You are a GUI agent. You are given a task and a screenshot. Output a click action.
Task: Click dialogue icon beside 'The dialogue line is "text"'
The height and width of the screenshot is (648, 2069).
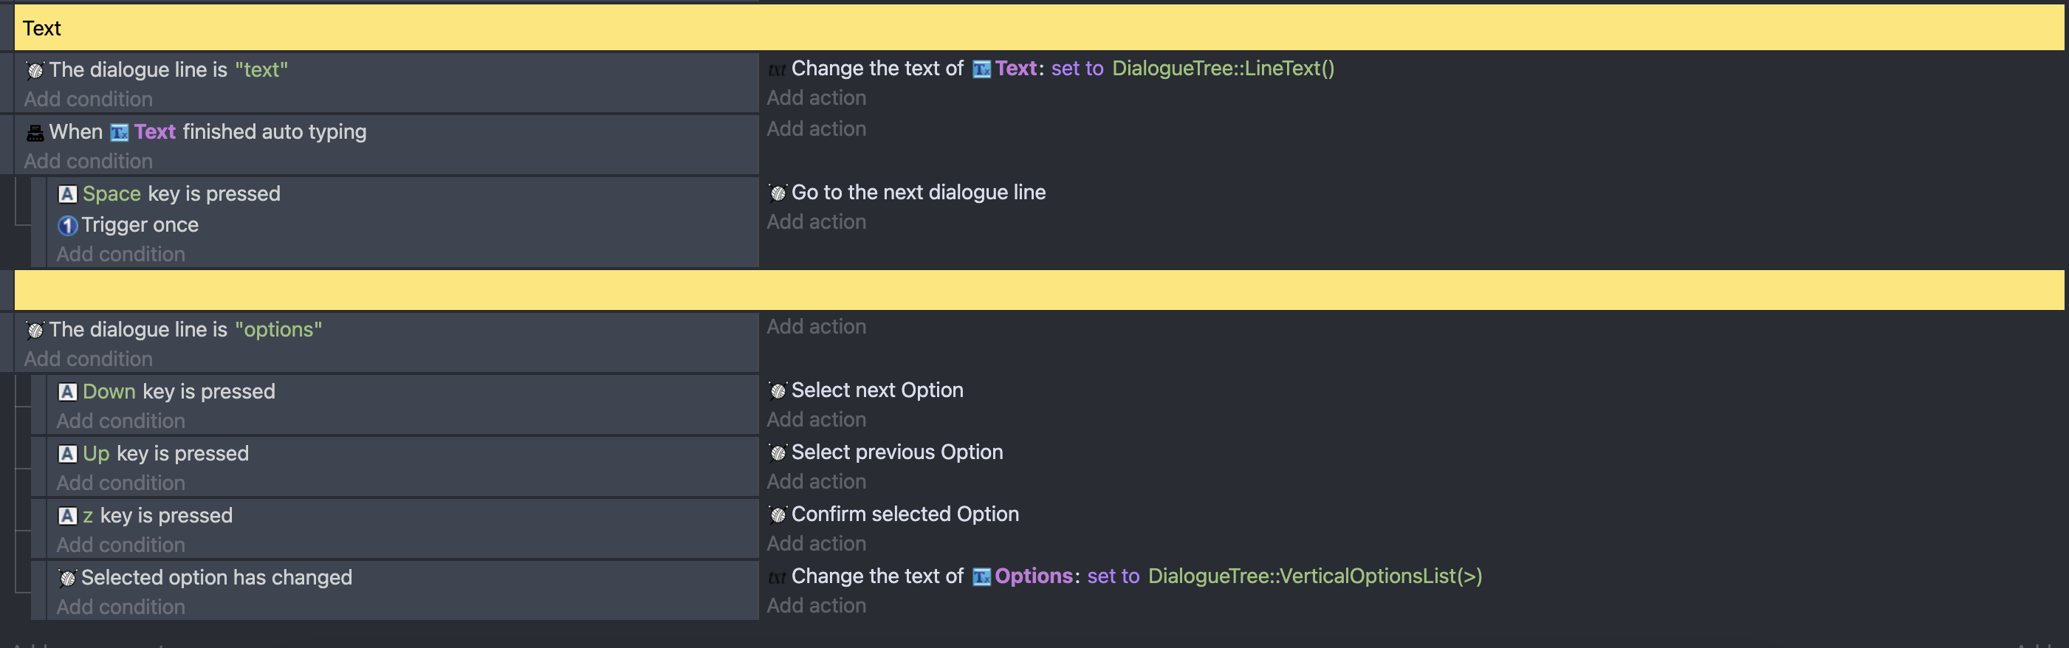pyautogui.click(x=35, y=71)
